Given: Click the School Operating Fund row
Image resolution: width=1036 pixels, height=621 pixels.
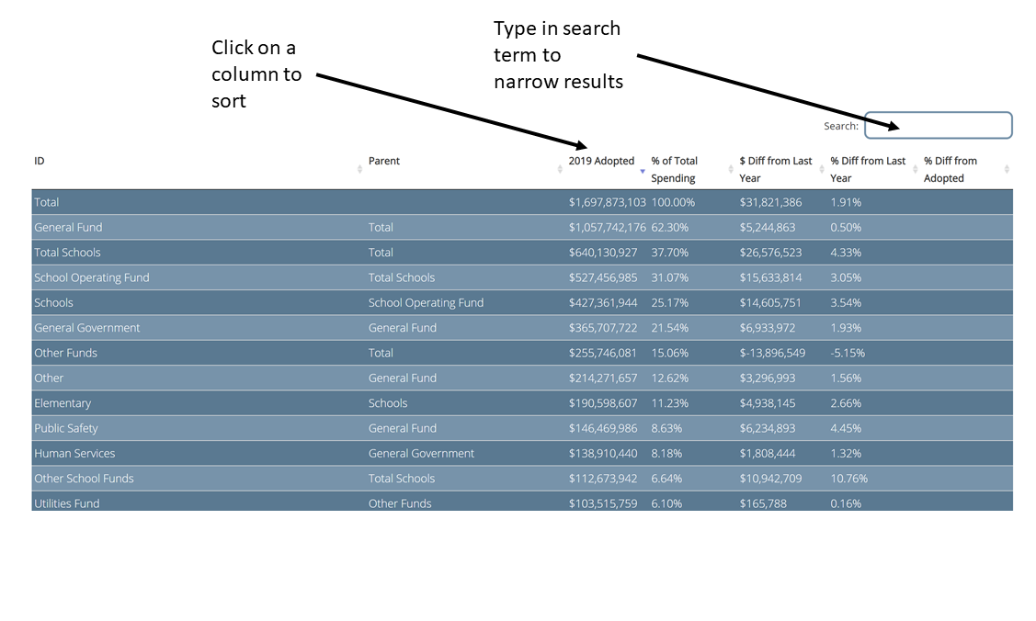Looking at the screenshot, I should coord(91,277).
